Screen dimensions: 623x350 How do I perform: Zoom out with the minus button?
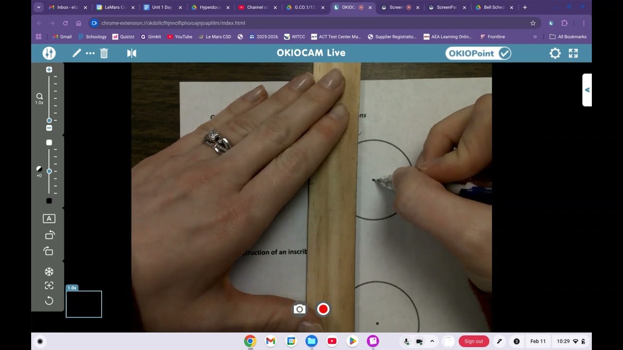click(49, 128)
